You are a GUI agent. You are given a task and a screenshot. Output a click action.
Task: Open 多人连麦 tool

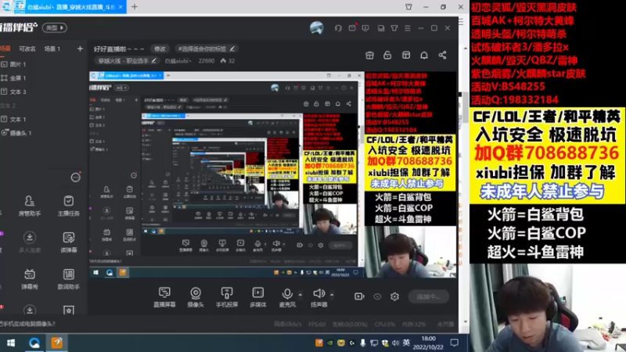[x=30, y=242]
